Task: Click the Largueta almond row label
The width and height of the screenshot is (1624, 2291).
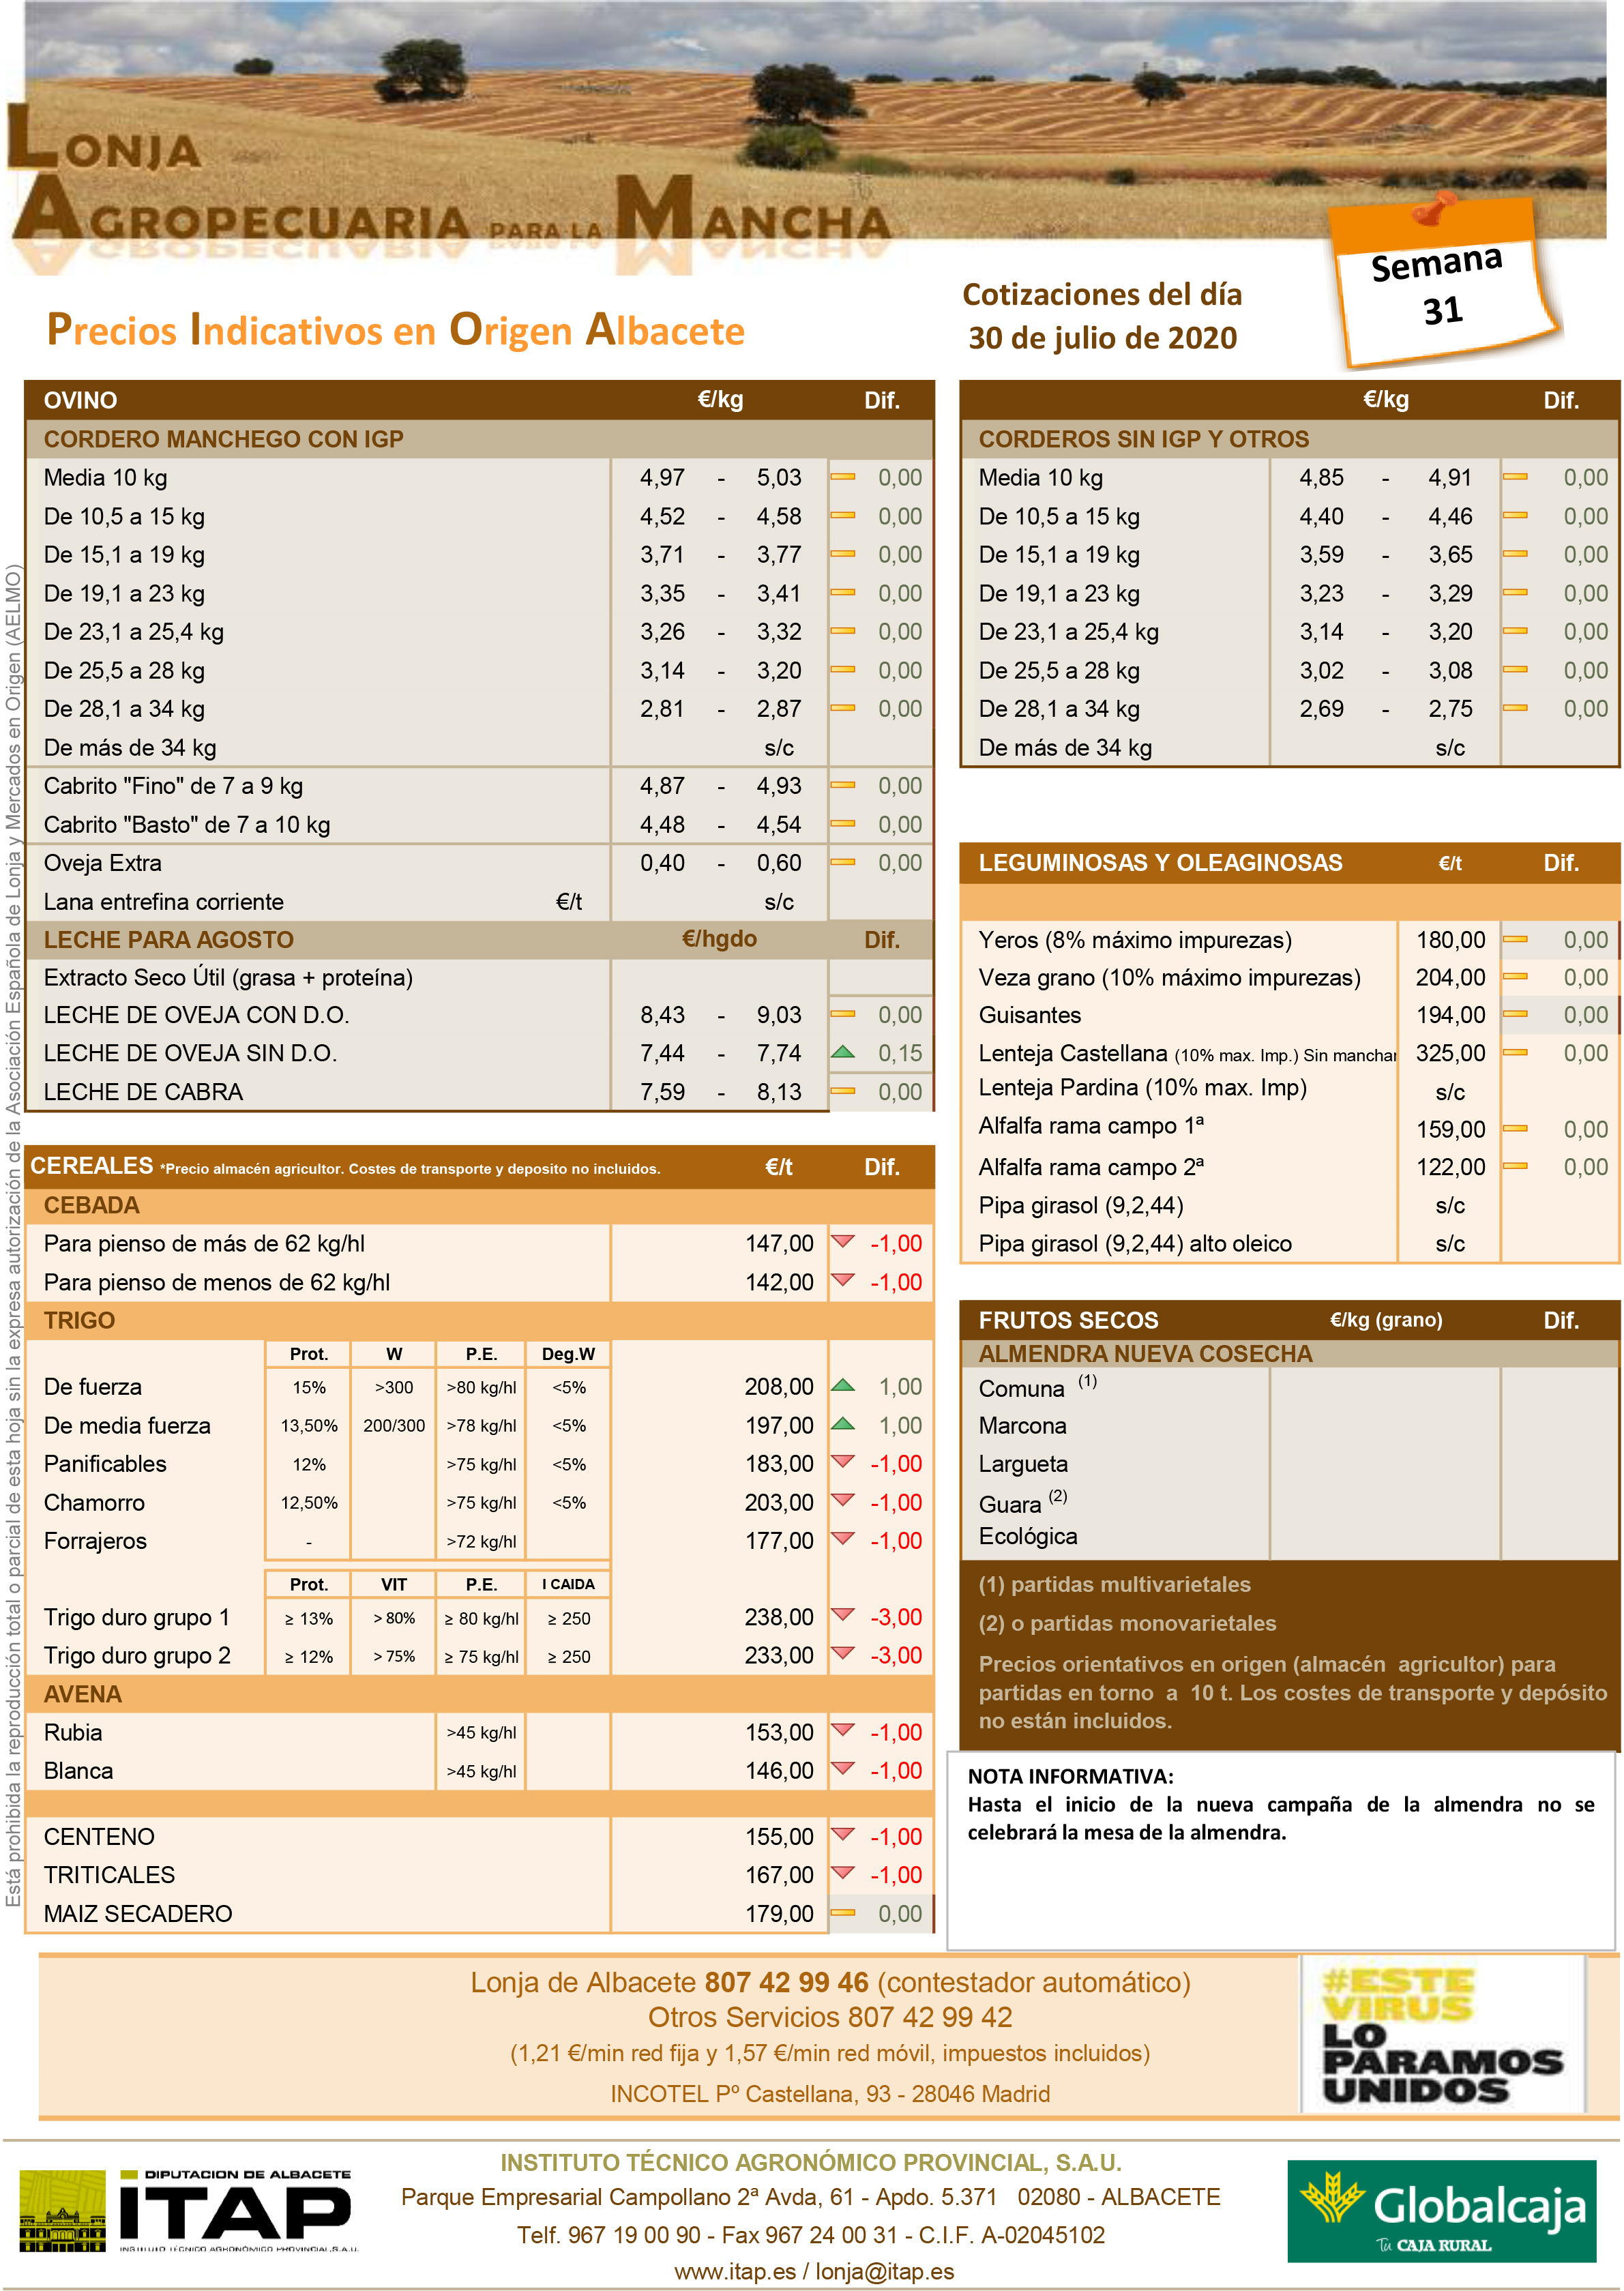Action: [x=1023, y=1464]
